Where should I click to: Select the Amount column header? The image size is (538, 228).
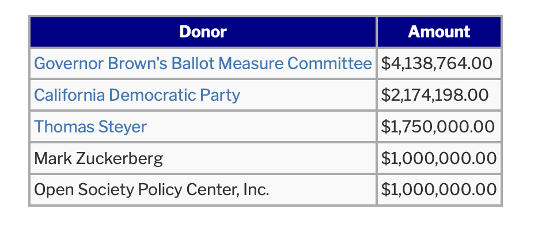(x=439, y=32)
